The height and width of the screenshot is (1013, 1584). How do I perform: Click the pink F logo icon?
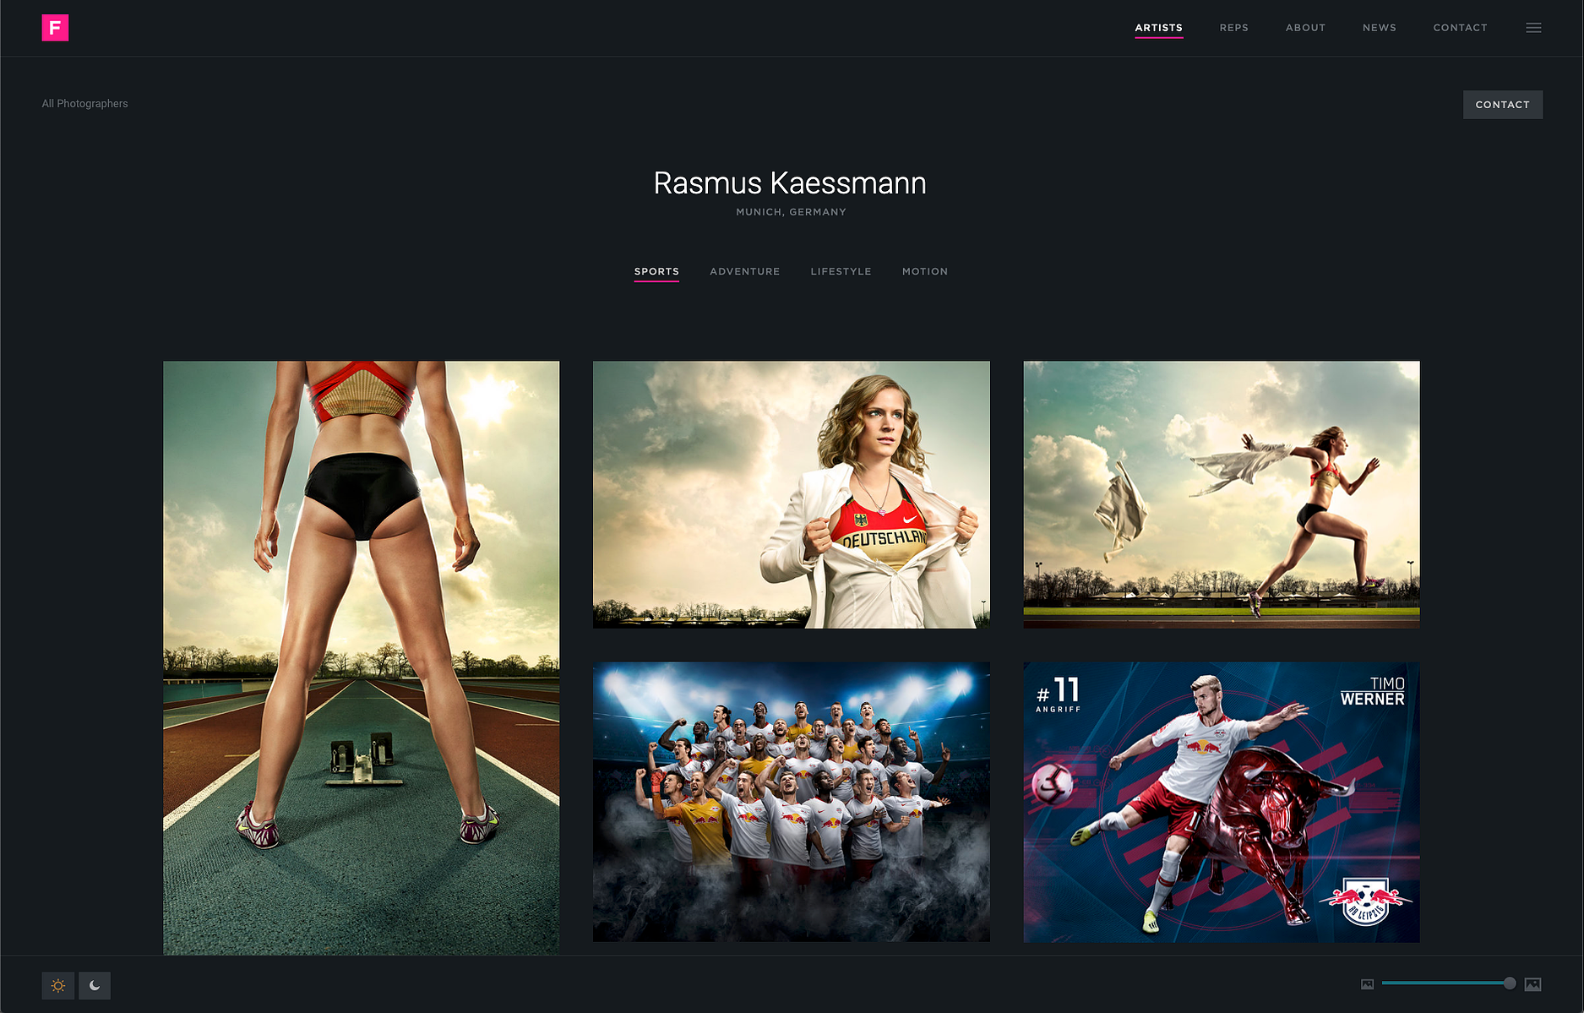(55, 28)
